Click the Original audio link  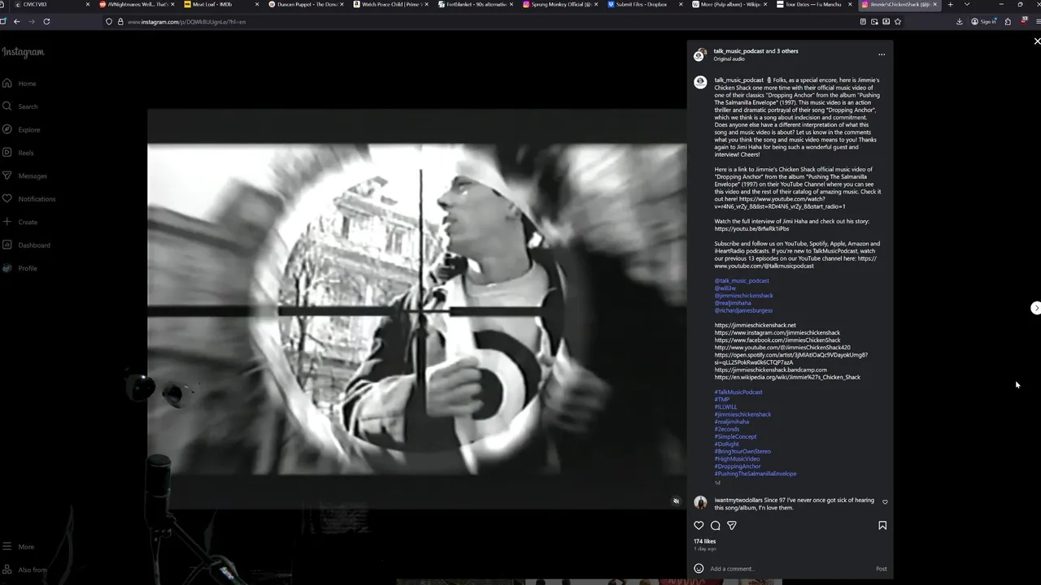coord(729,59)
